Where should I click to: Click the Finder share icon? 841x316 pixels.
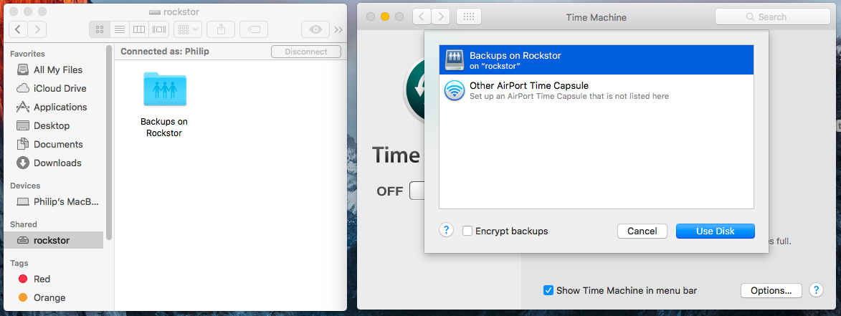[x=221, y=29]
